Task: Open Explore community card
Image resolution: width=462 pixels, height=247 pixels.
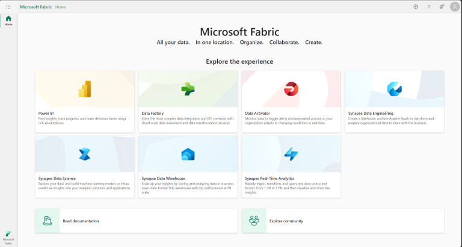Action: [343, 221]
